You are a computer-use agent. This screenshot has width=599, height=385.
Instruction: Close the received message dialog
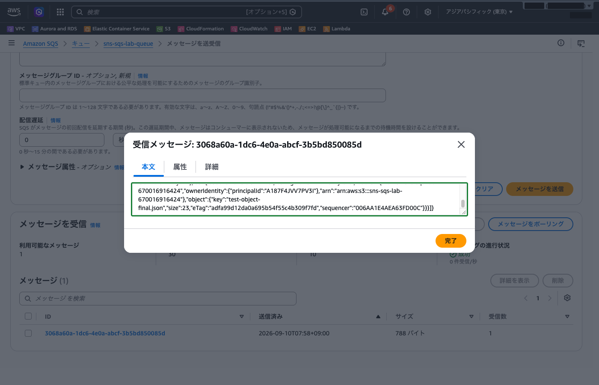461,145
